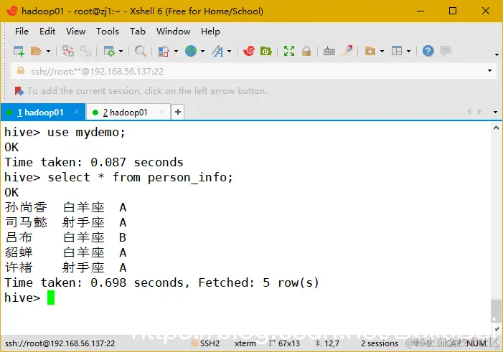
Task: Open the Window menu
Action: [x=173, y=32]
